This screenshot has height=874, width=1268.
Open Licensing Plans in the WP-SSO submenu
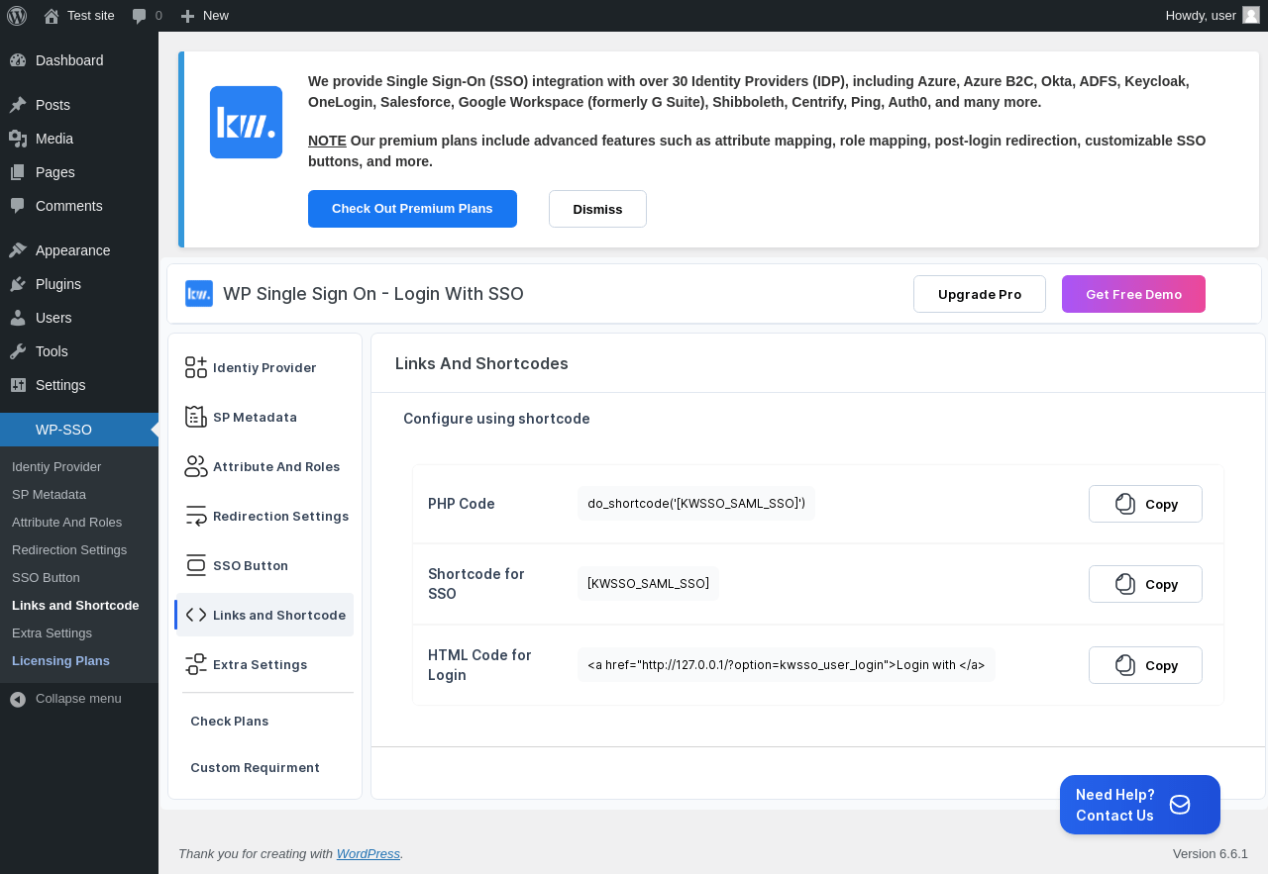tap(60, 660)
